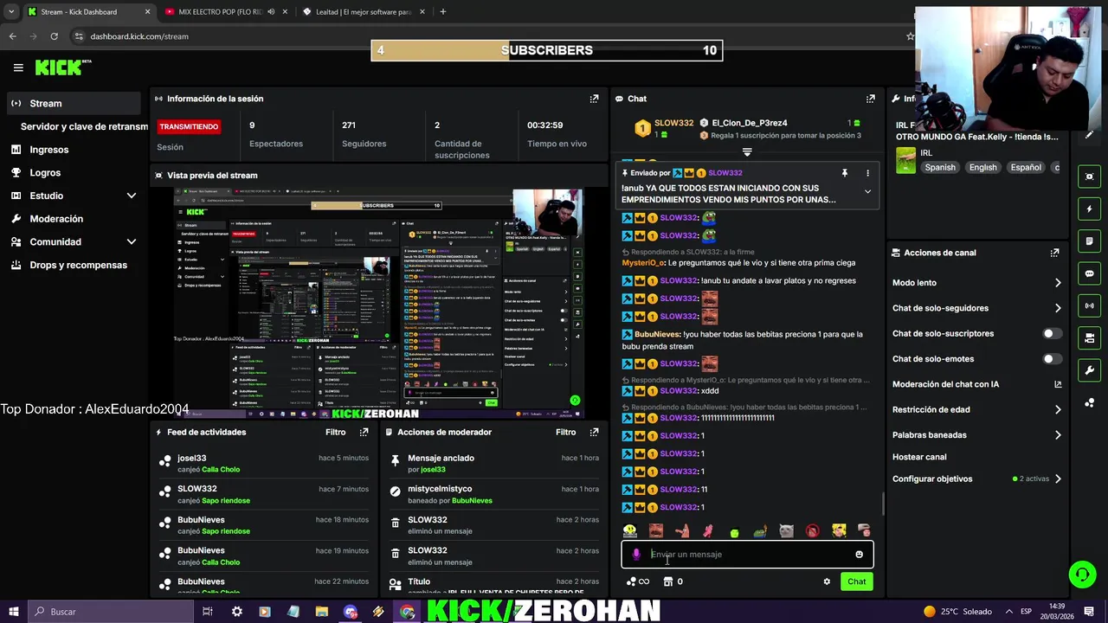The height and width of the screenshot is (623, 1108).
Task: Open Windows Start menu
Action: (x=15, y=612)
